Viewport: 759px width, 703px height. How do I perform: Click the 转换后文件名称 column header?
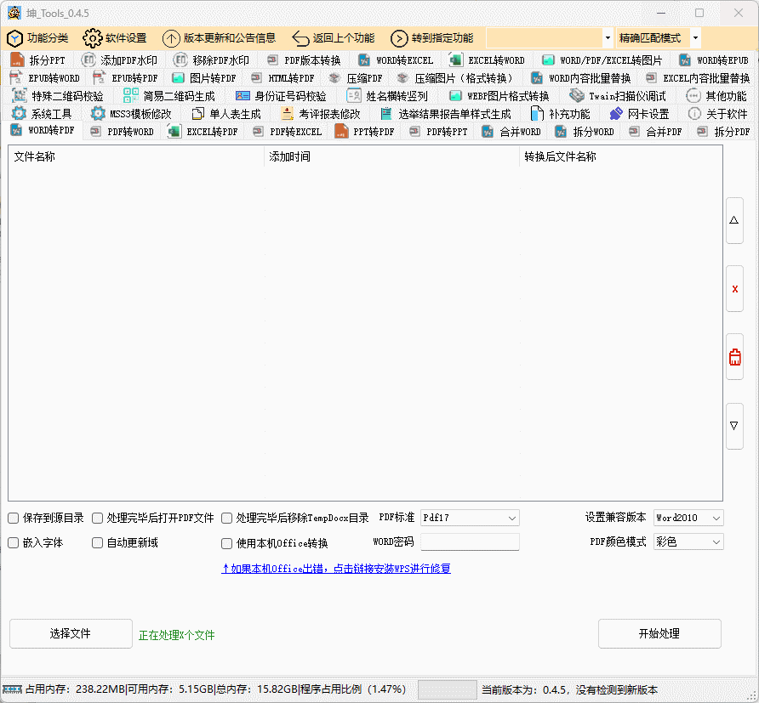tap(621, 156)
